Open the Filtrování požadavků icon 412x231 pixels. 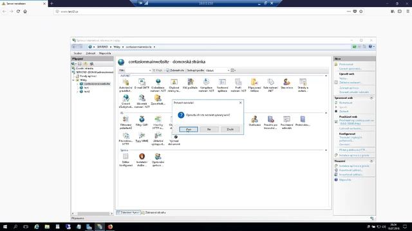point(126,123)
